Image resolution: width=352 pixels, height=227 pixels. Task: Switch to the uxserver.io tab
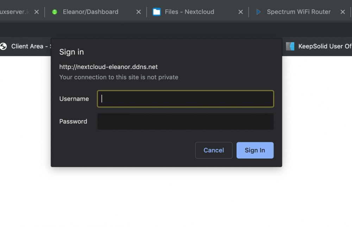coord(15,12)
